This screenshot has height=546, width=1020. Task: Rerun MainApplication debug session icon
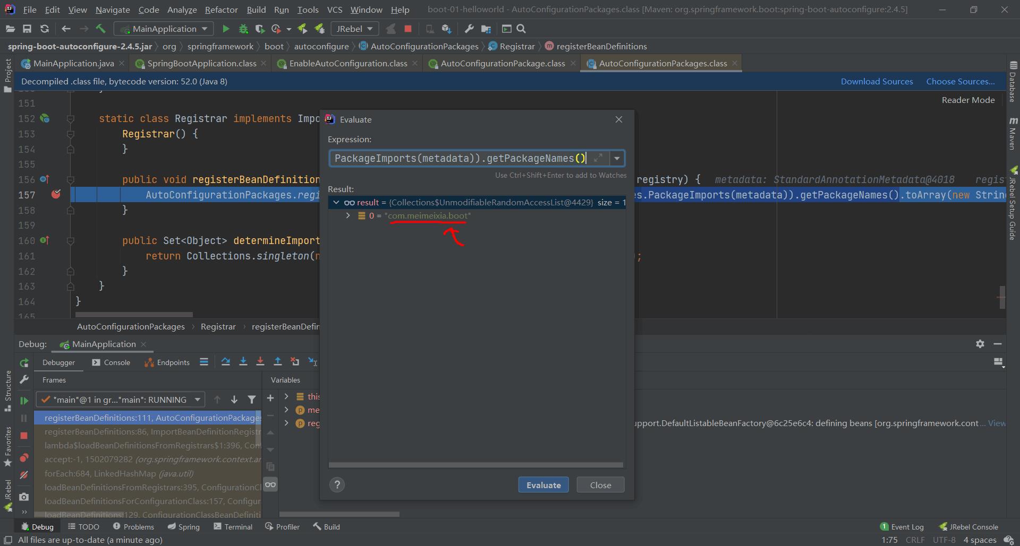tap(24, 363)
